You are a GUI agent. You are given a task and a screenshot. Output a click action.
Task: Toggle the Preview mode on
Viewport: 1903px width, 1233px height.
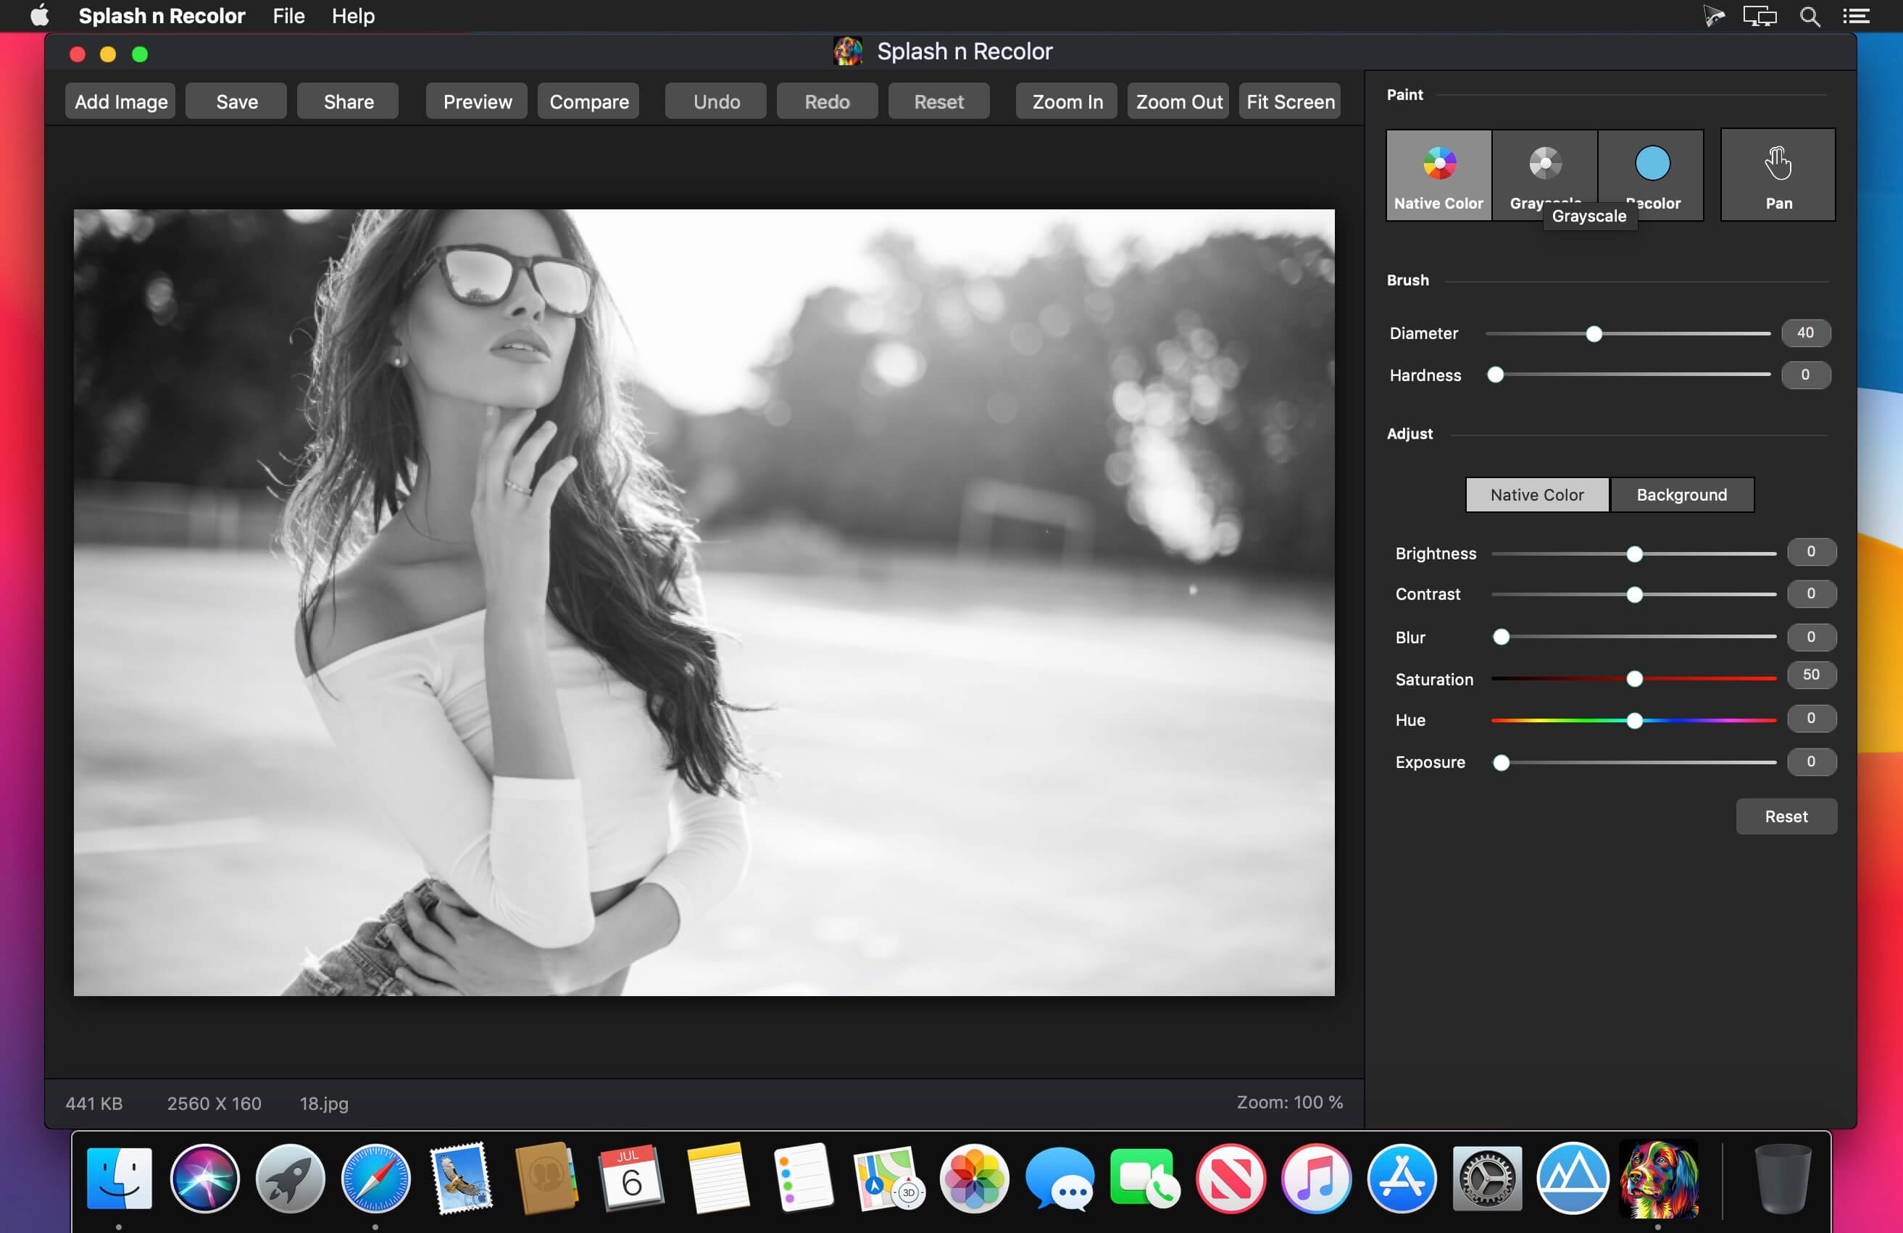pos(475,101)
